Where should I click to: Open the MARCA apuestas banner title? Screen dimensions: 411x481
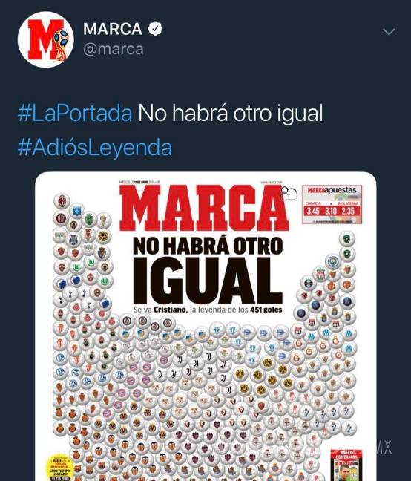pyautogui.click(x=332, y=191)
